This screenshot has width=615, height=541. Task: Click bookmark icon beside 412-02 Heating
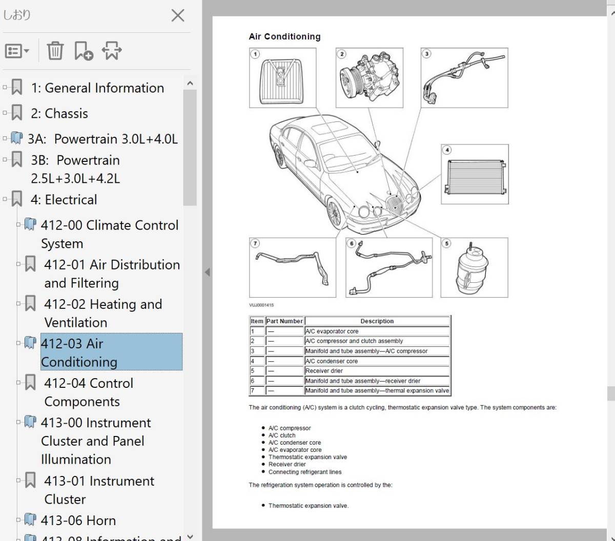click(x=30, y=304)
